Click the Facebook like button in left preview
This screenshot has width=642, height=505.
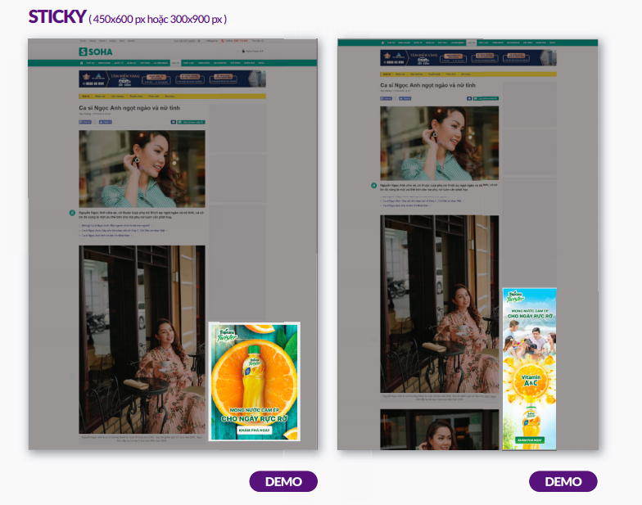[84, 122]
